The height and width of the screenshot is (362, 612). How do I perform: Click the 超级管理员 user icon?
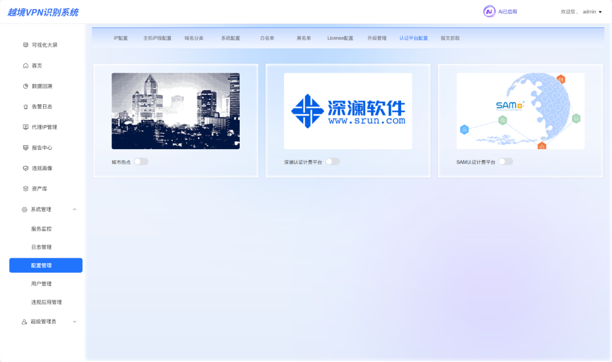(24, 322)
